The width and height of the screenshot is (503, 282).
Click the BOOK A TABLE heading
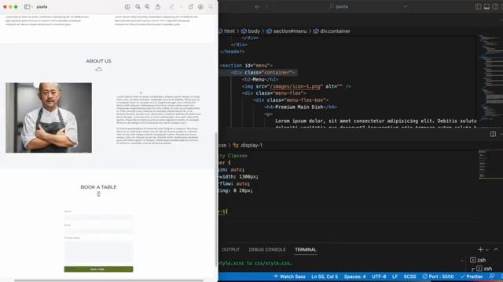click(98, 187)
